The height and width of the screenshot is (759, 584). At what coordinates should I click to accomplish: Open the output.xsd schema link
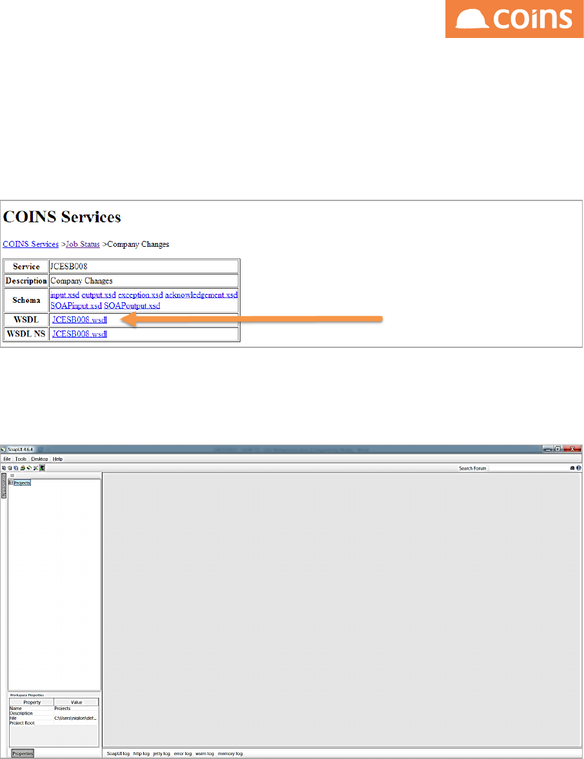pos(99,295)
